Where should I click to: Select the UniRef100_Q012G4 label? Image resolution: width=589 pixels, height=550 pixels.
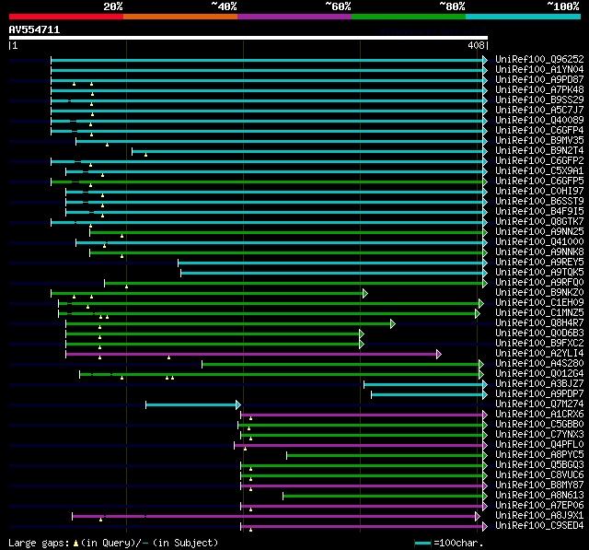click(539, 374)
